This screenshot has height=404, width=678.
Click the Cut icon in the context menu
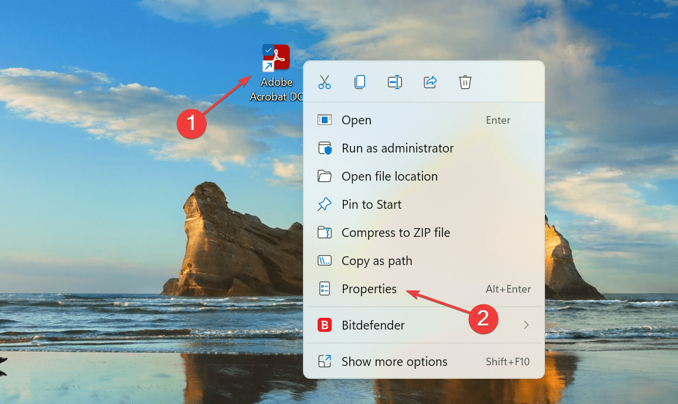tap(325, 82)
